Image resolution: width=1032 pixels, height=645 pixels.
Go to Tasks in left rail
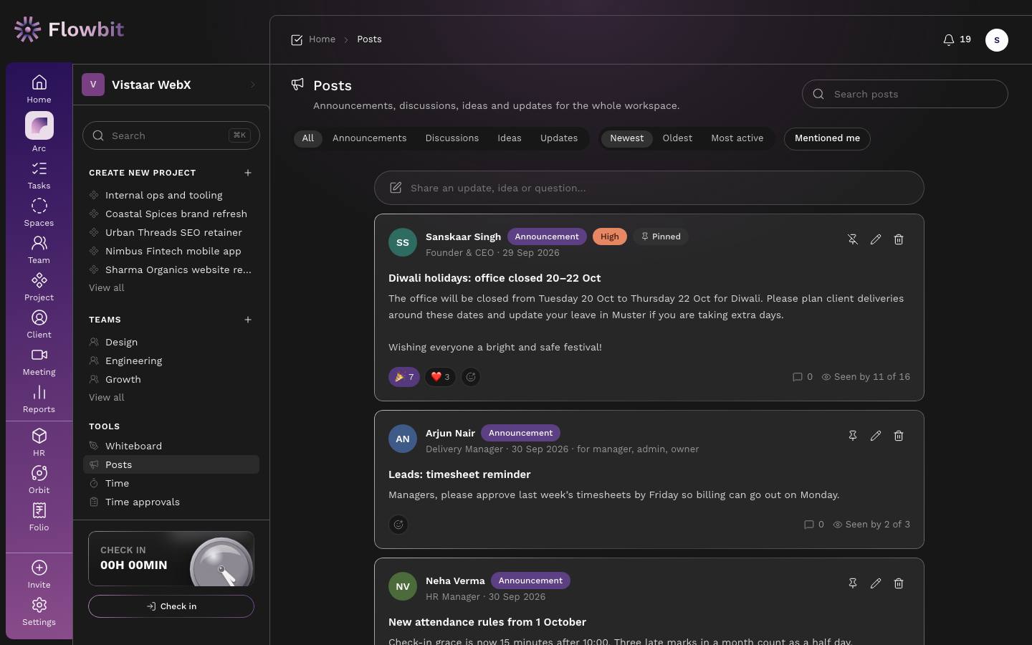click(x=39, y=175)
